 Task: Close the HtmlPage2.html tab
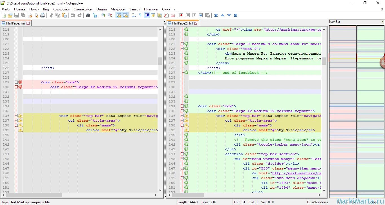click(x=196, y=23)
